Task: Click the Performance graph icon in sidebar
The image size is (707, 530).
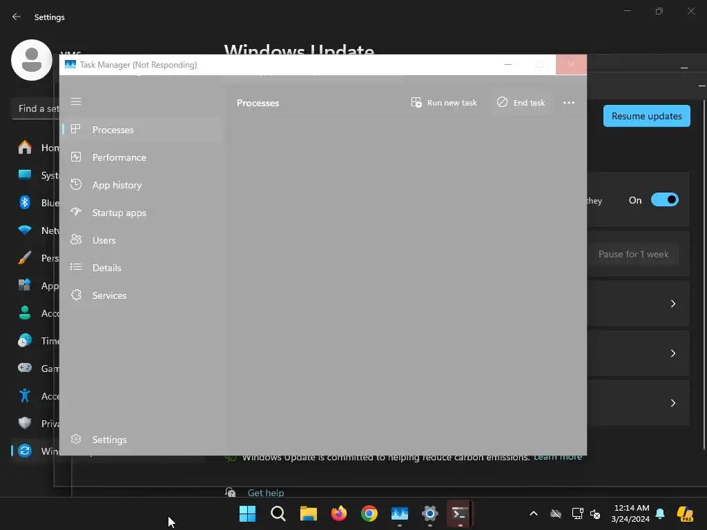Action: coord(76,157)
